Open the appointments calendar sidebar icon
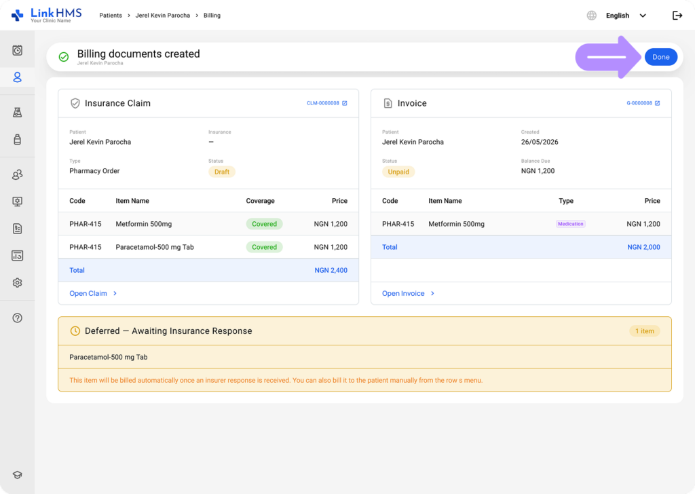The width and height of the screenshot is (695, 494). point(17,50)
